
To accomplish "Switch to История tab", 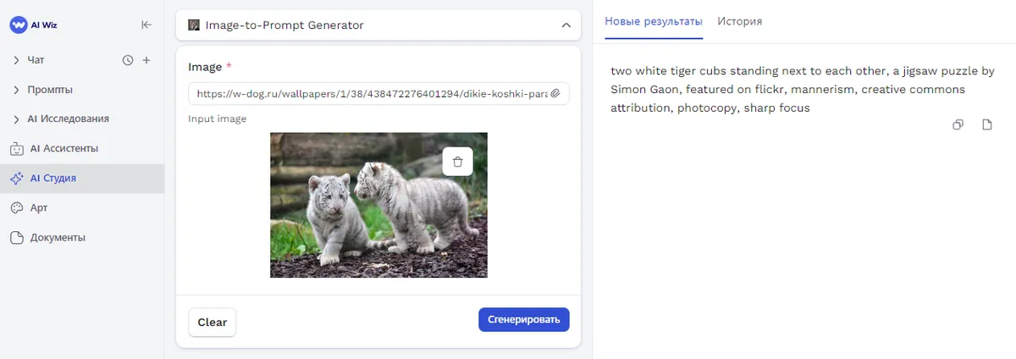I will pyautogui.click(x=740, y=21).
